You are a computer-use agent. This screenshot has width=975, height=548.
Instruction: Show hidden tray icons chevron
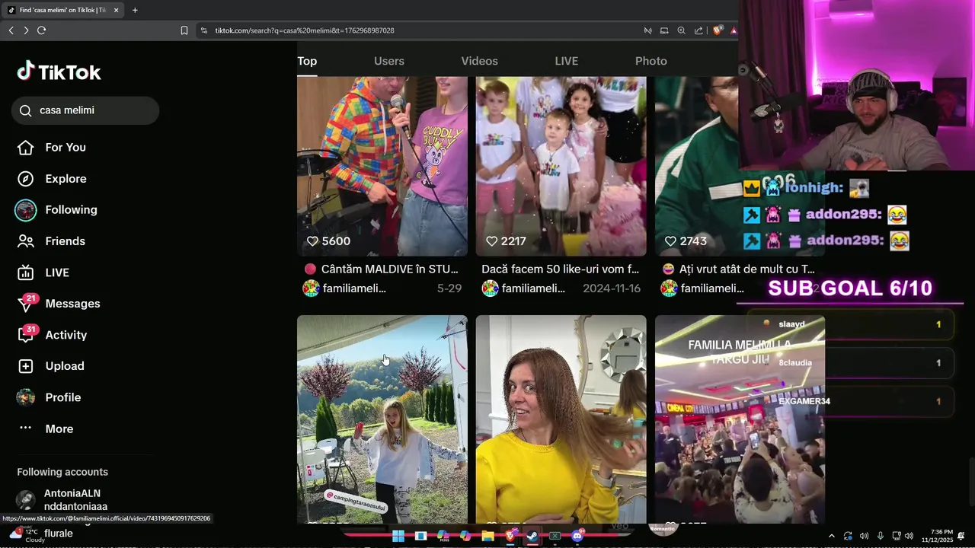click(831, 536)
